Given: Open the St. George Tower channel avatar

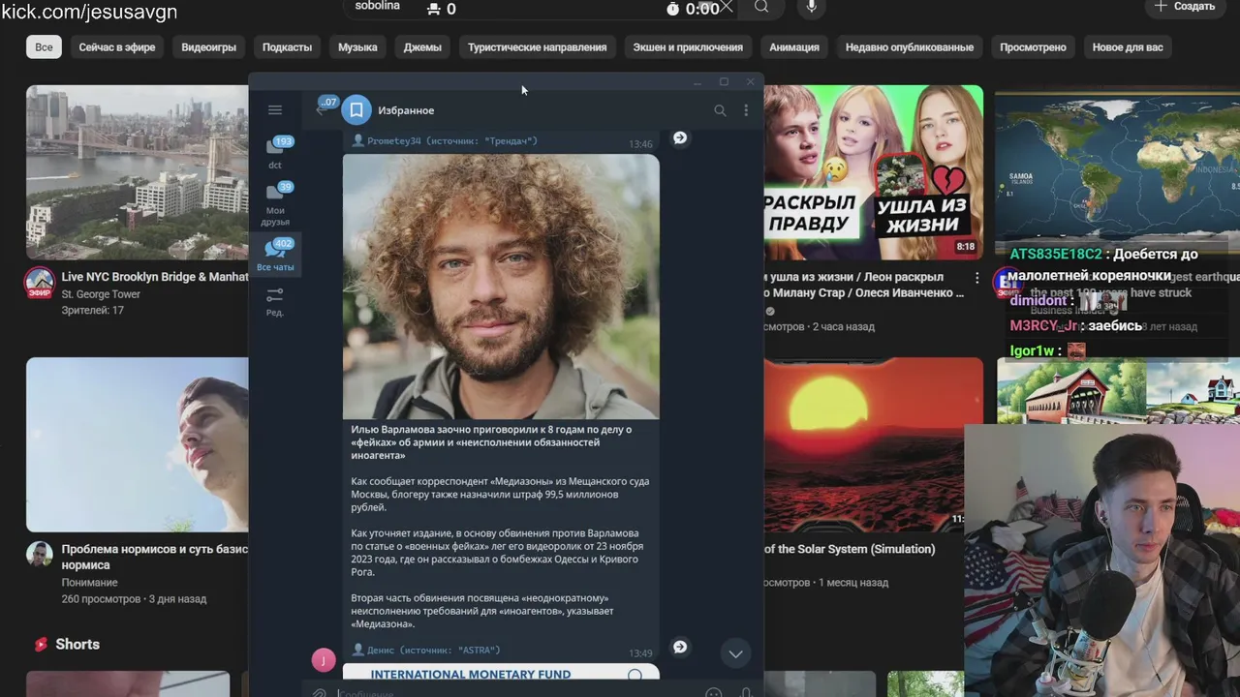Looking at the screenshot, I should (x=40, y=283).
